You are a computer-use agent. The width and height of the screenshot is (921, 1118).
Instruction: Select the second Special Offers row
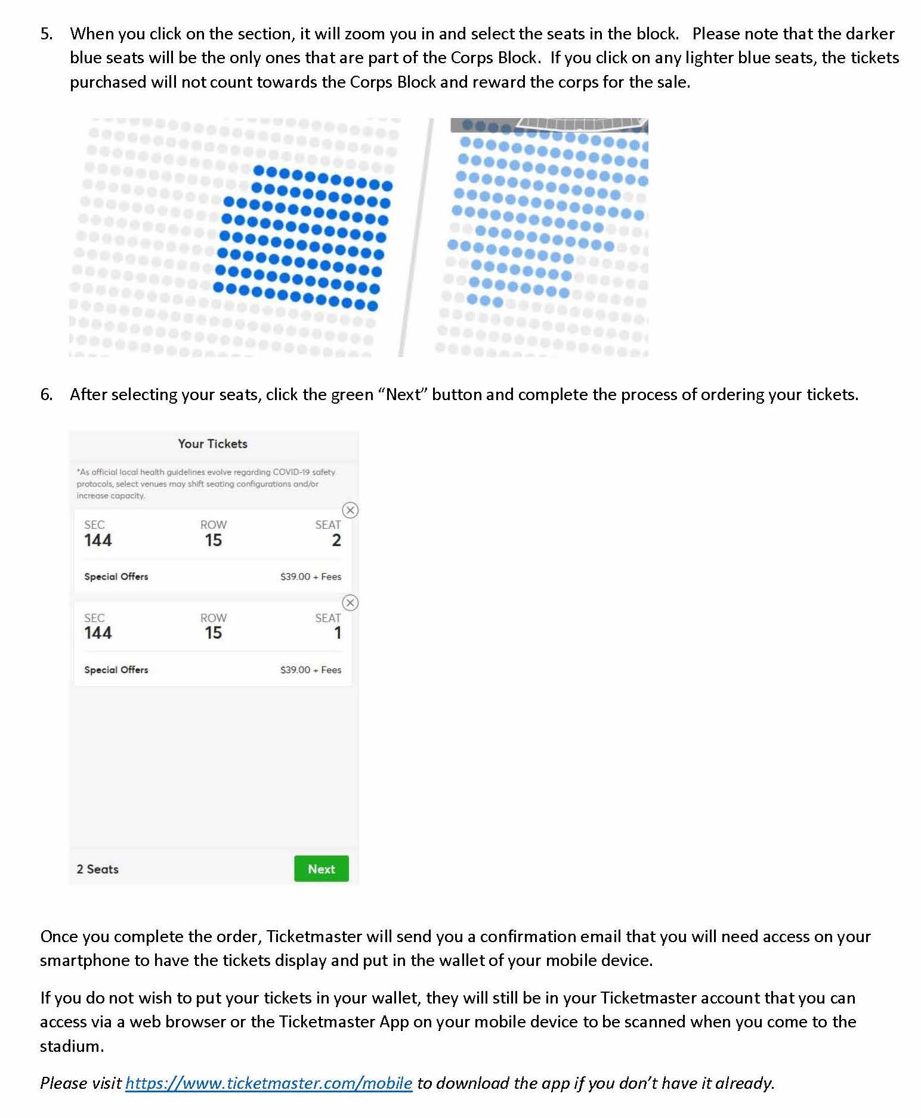[212, 670]
